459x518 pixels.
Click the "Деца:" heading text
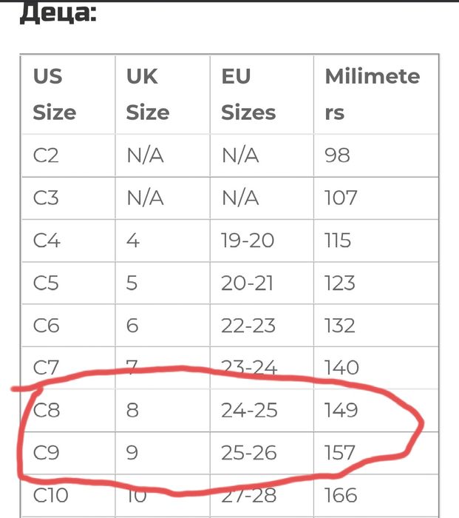click(57, 13)
